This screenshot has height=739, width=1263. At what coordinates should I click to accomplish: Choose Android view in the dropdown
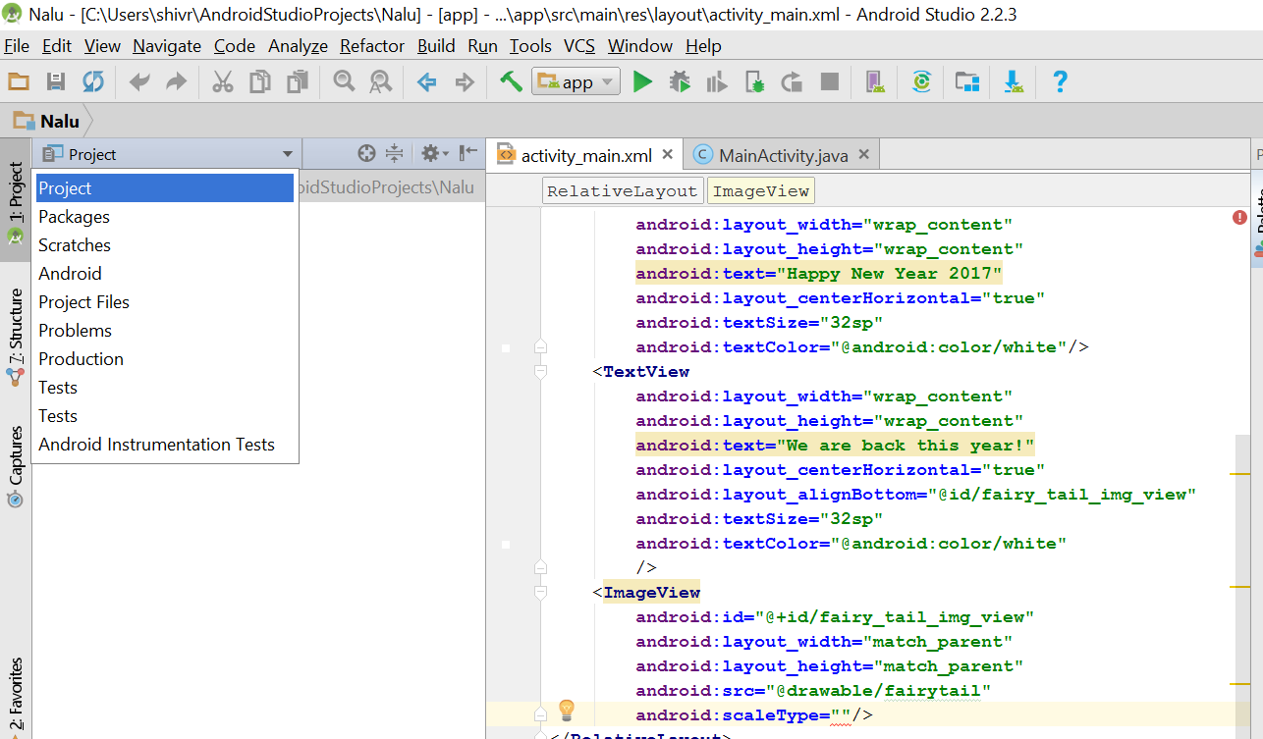(165, 274)
